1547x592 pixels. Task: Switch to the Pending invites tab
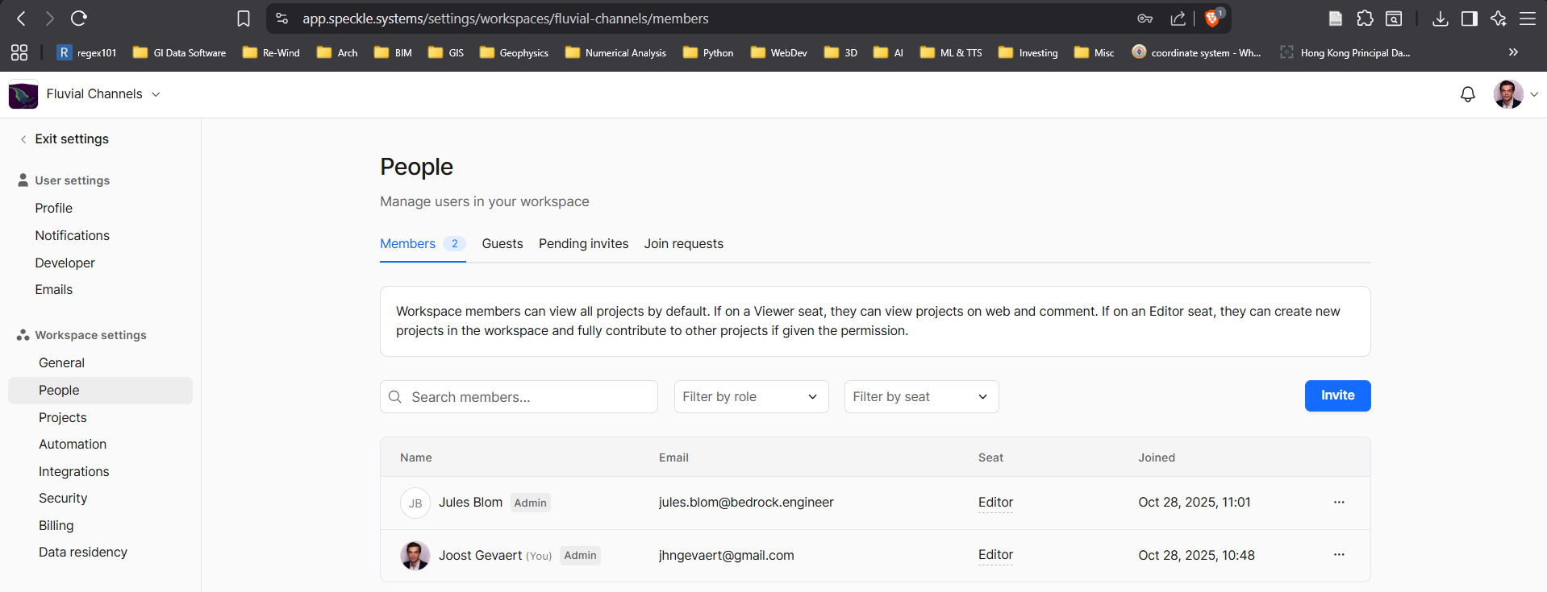click(x=583, y=244)
